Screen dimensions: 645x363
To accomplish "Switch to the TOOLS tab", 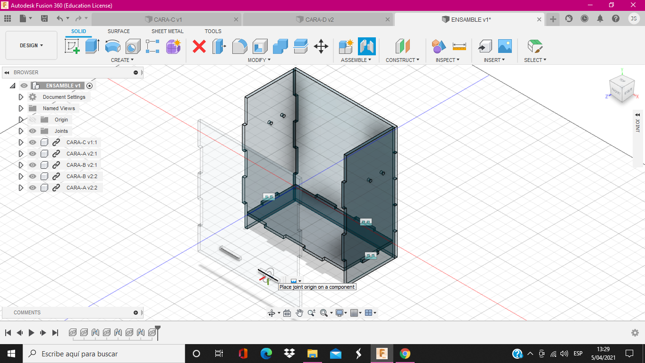I will tap(213, 31).
